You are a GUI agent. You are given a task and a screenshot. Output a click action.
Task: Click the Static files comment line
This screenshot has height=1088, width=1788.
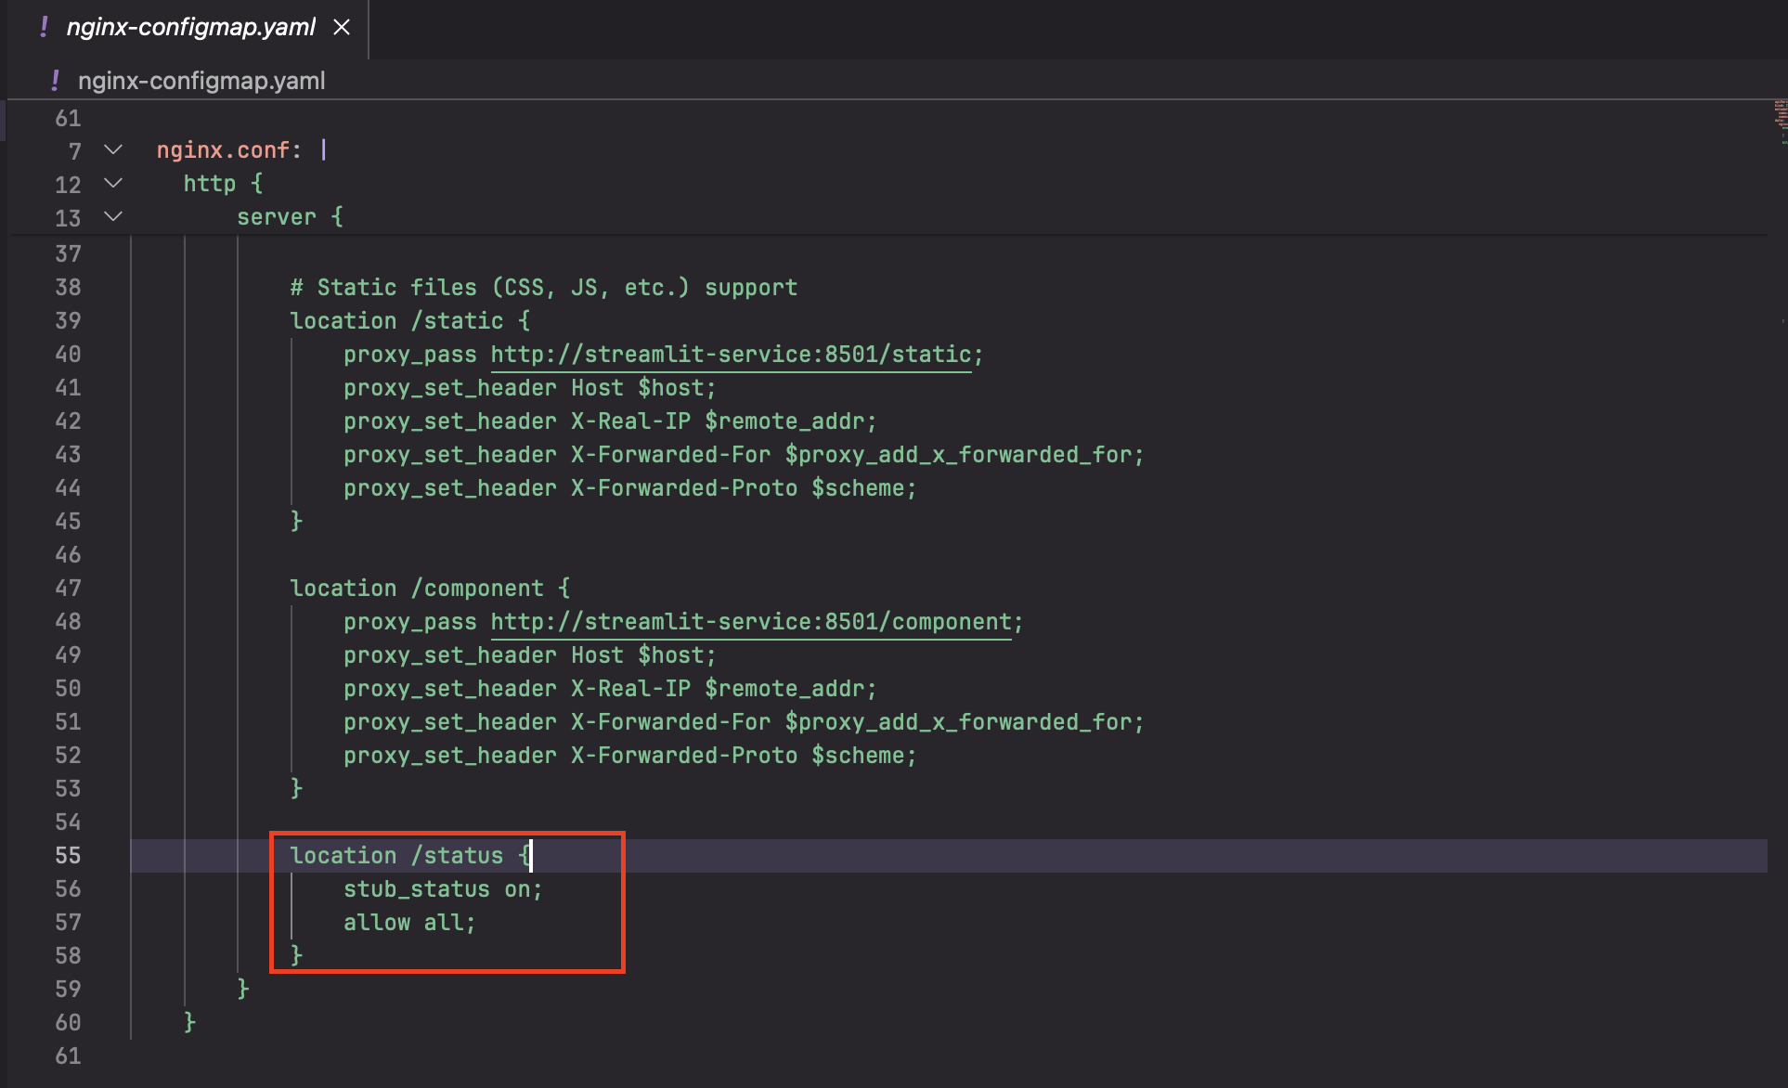pos(543,288)
